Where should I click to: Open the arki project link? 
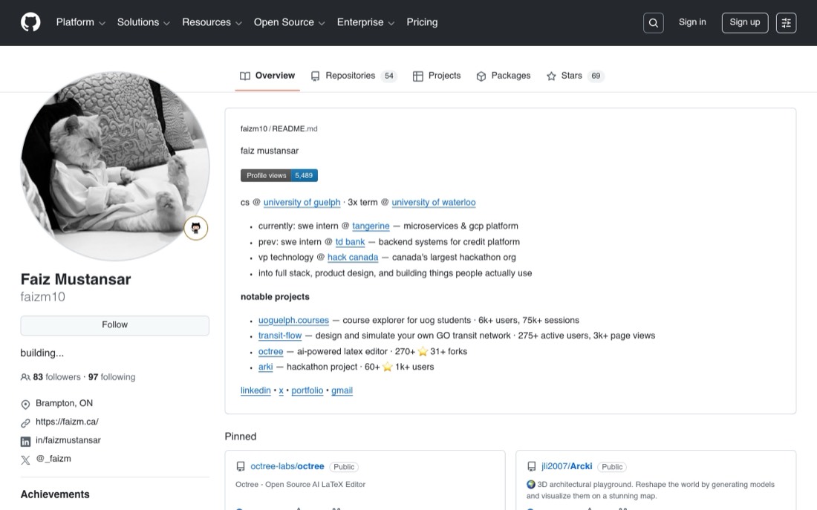[x=265, y=367]
